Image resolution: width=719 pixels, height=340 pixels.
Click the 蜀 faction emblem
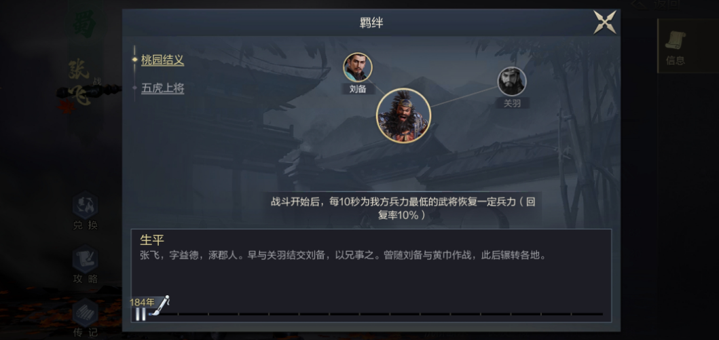[84, 24]
